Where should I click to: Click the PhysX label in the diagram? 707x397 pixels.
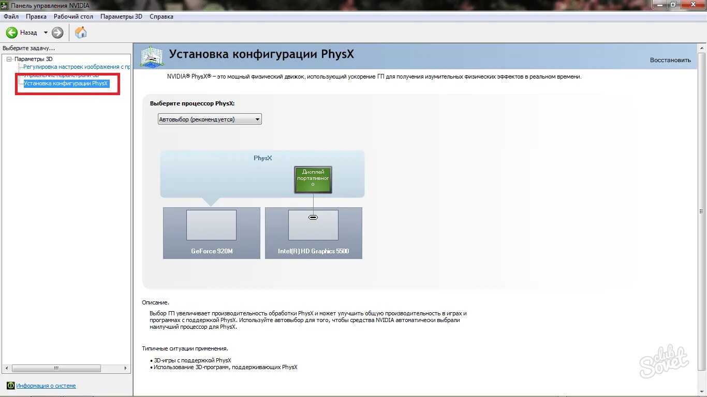pos(262,158)
